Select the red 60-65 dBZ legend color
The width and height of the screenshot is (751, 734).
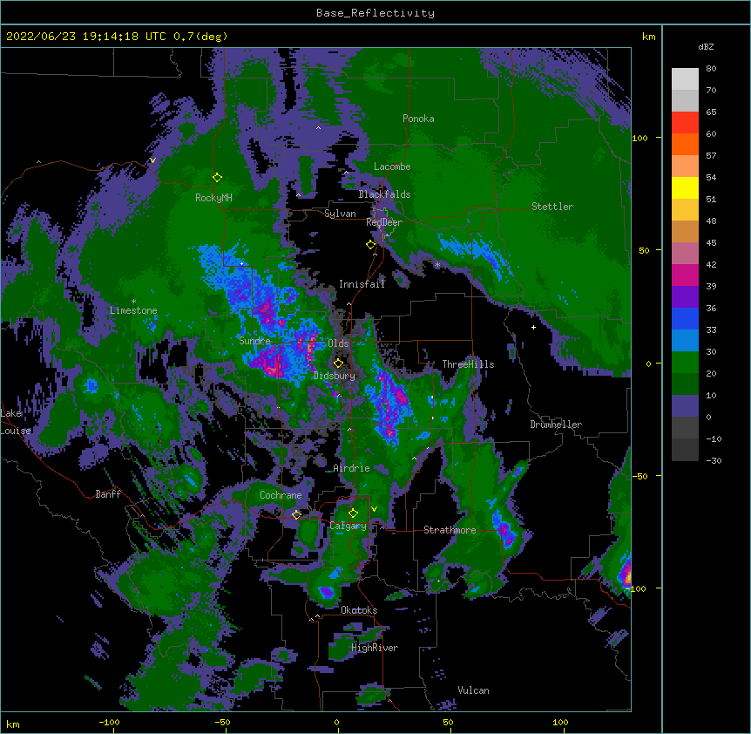click(685, 123)
